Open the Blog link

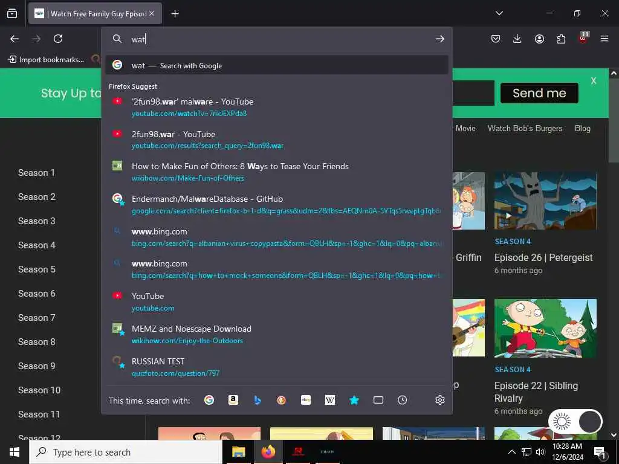583,128
